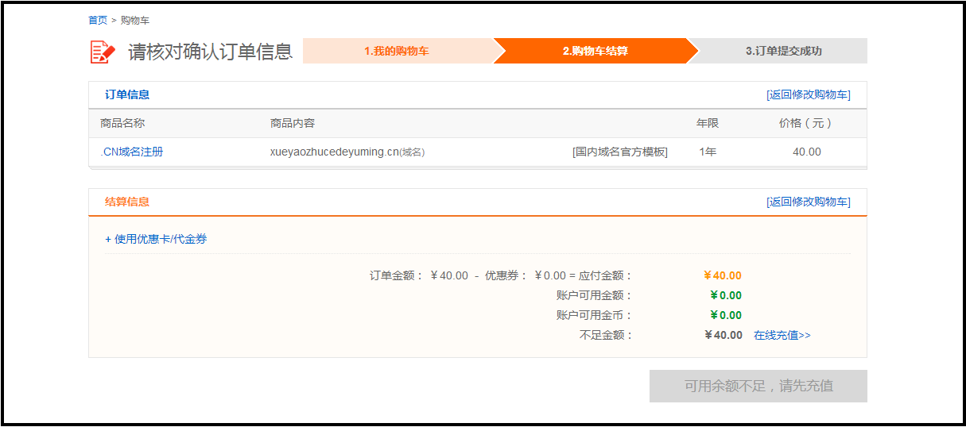Click the xueyaozhucedeyuming.cn domain name

[334, 152]
